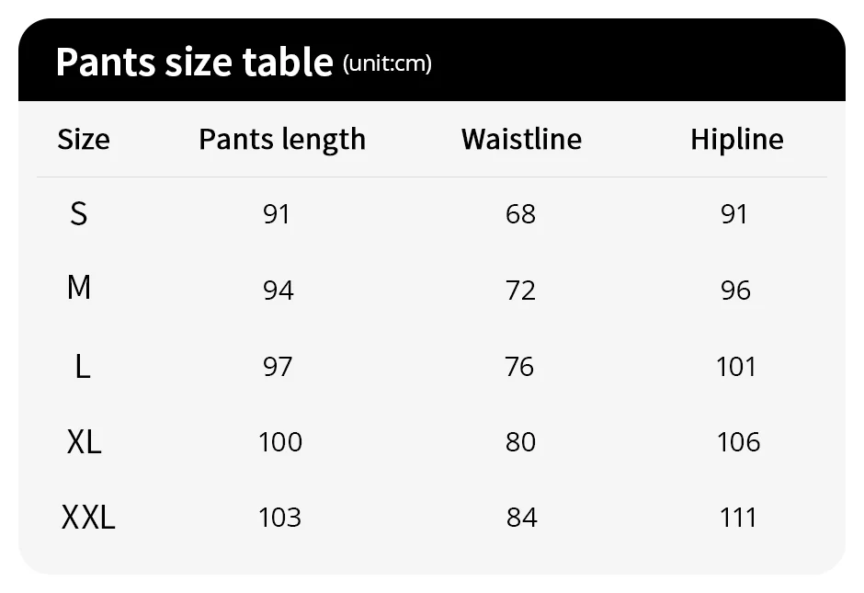This screenshot has width=864, height=593.
Task: Select the 'Hipline' column header
Action: point(737,140)
